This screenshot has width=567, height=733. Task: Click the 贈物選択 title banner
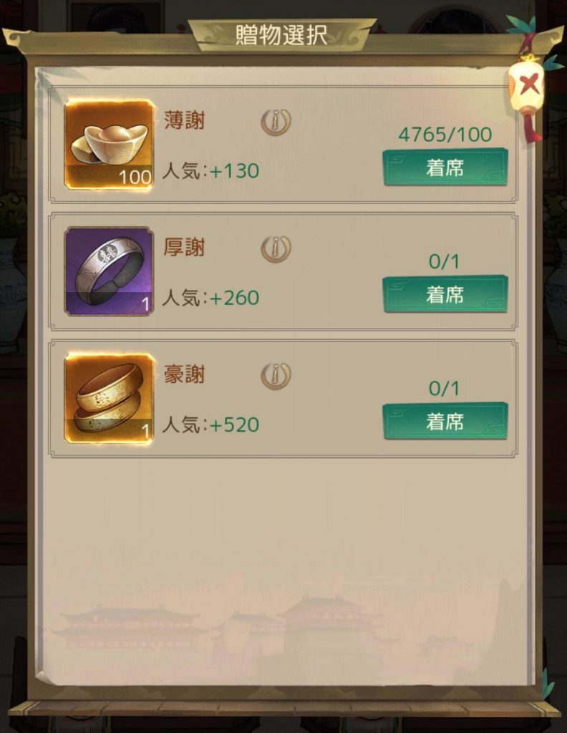282,34
